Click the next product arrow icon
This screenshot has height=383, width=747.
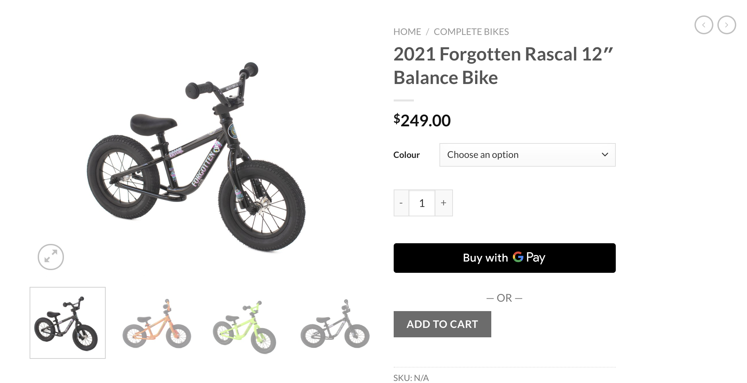[726, 25]
